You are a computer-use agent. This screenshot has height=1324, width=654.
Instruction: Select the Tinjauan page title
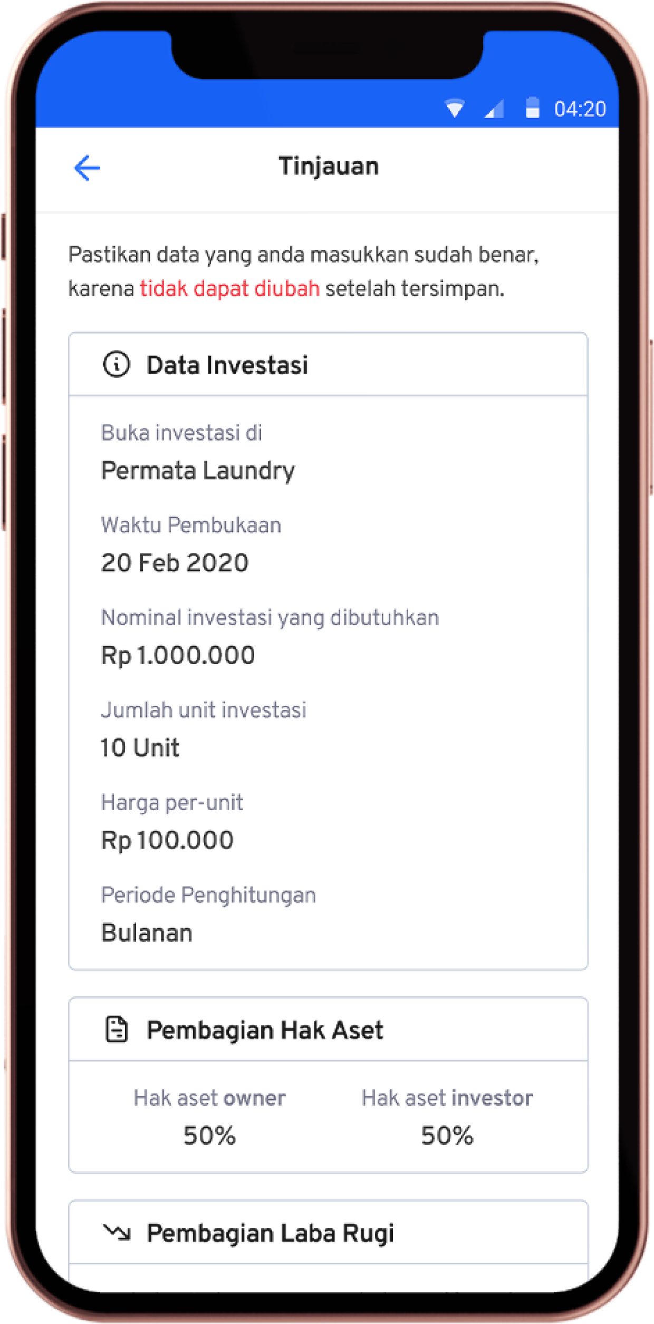click(329, 166)
